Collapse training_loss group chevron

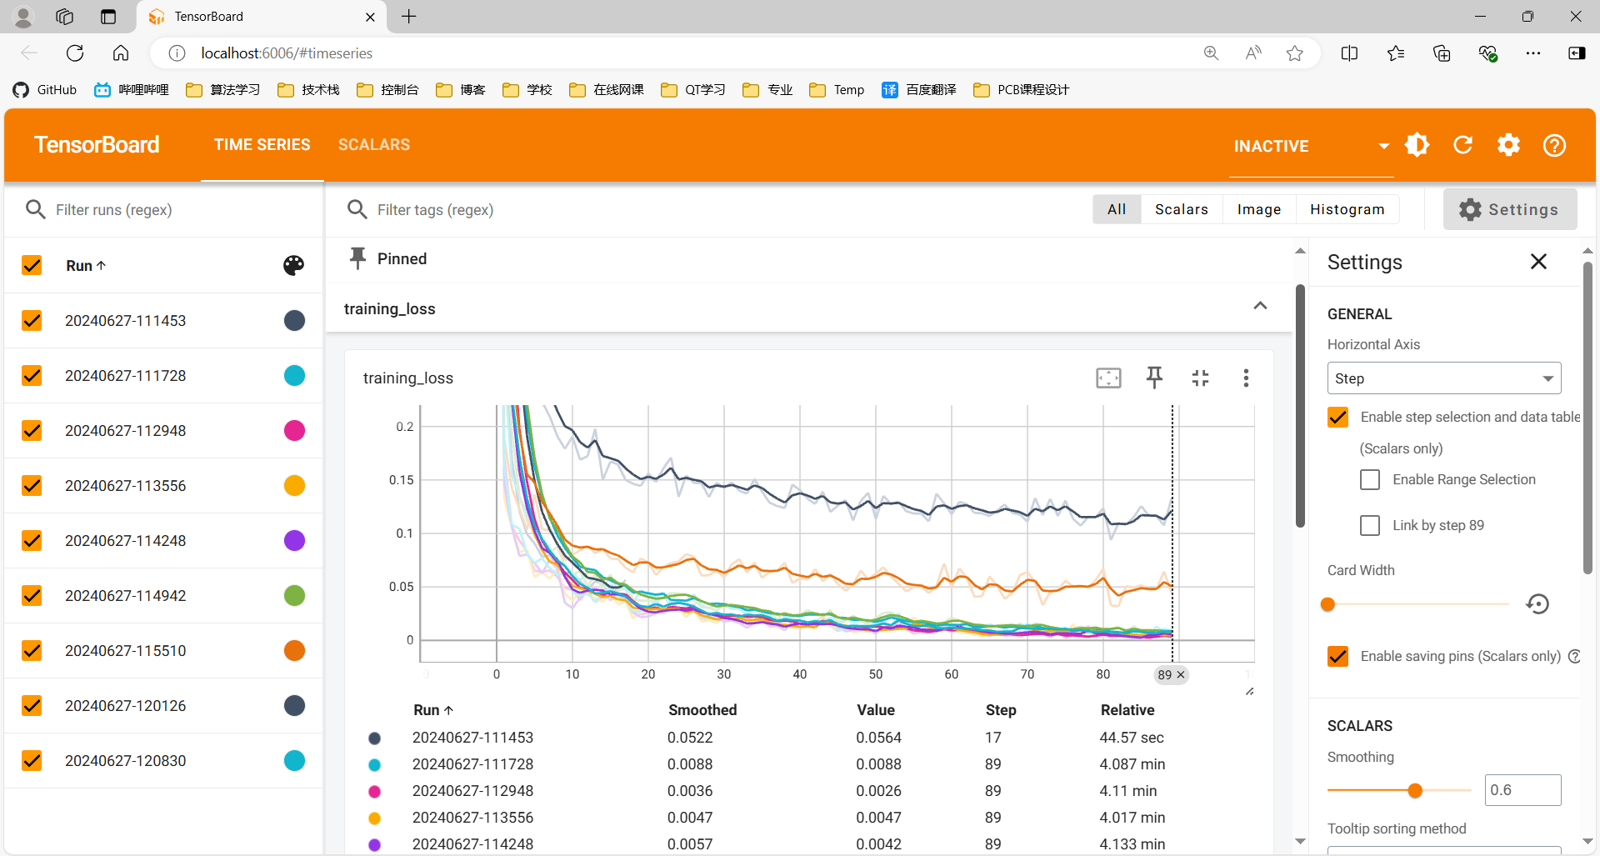click(1260, 306)
